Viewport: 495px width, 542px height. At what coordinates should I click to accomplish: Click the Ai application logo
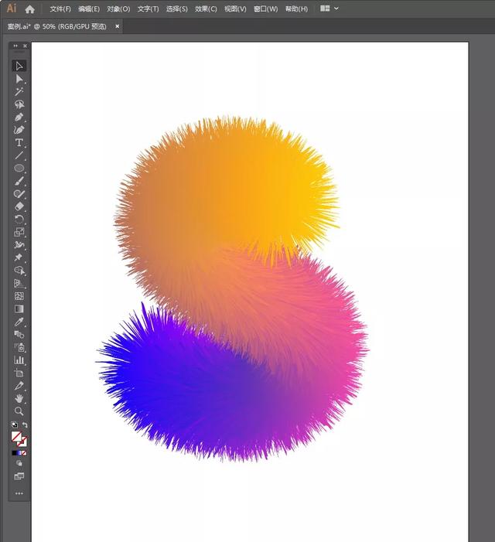[12, 8]
